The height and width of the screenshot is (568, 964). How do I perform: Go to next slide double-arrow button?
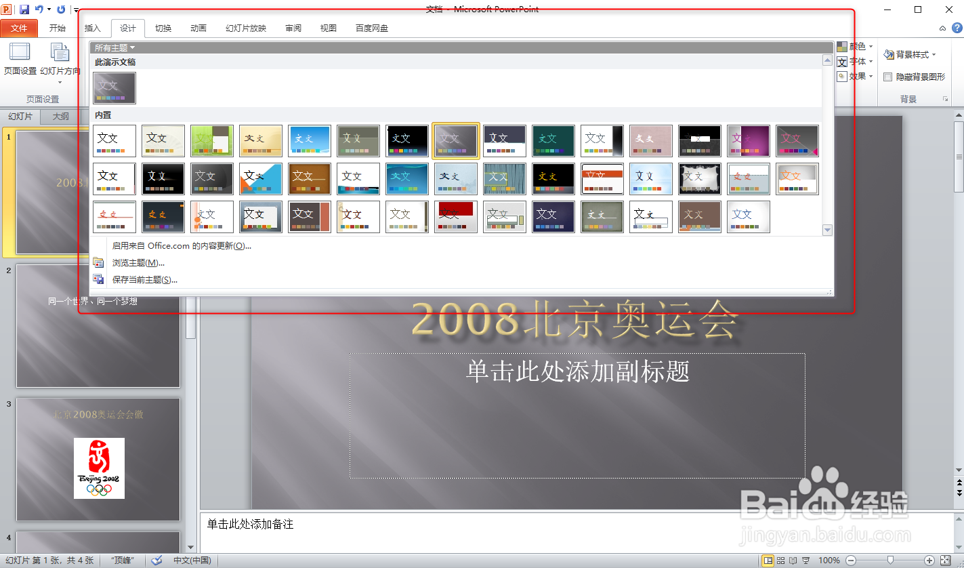(959, 493)
